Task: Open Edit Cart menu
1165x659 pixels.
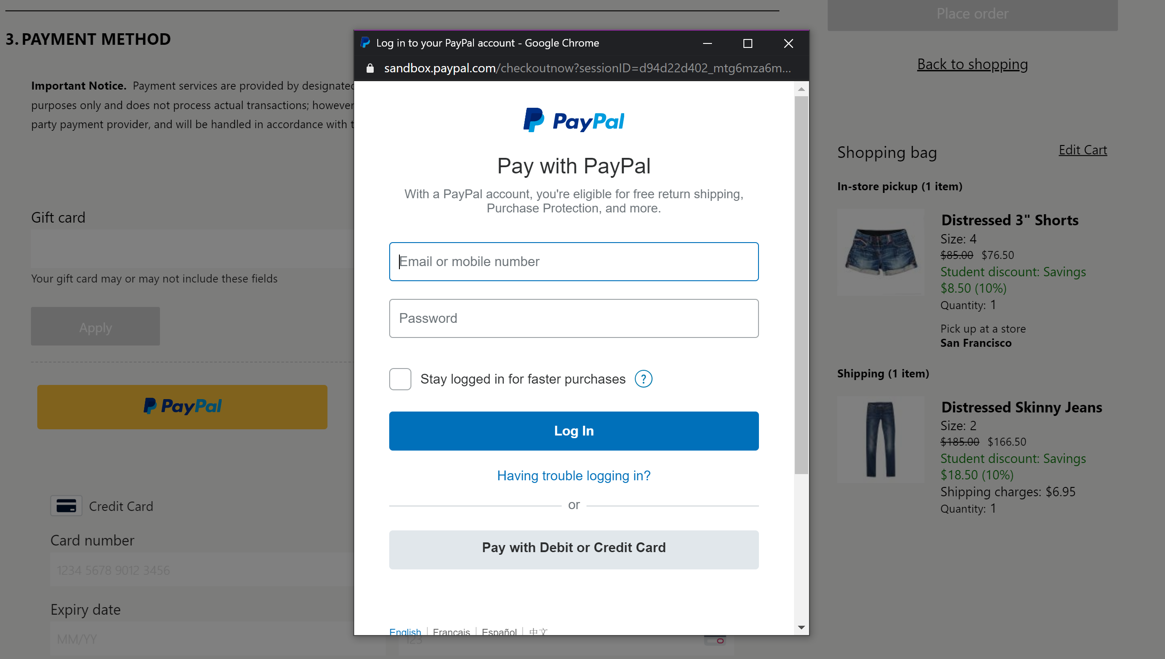Action: tap(1083, 149)
